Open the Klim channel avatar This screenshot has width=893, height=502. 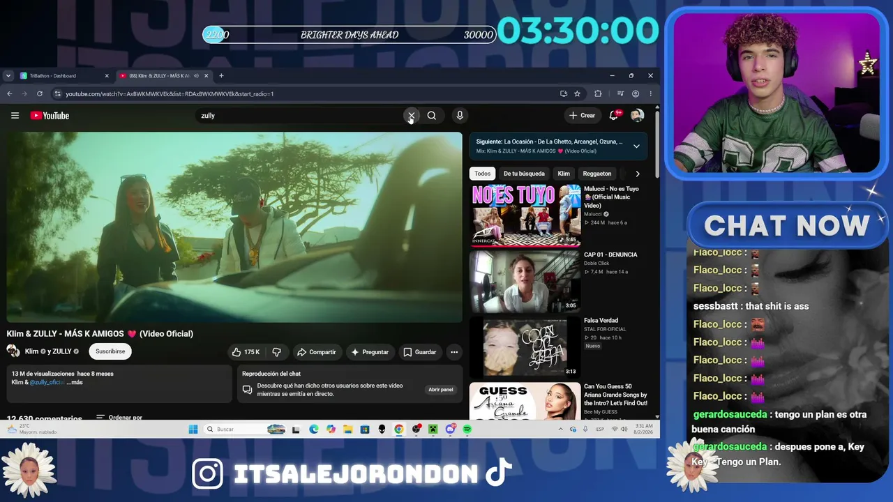[13, 351]
